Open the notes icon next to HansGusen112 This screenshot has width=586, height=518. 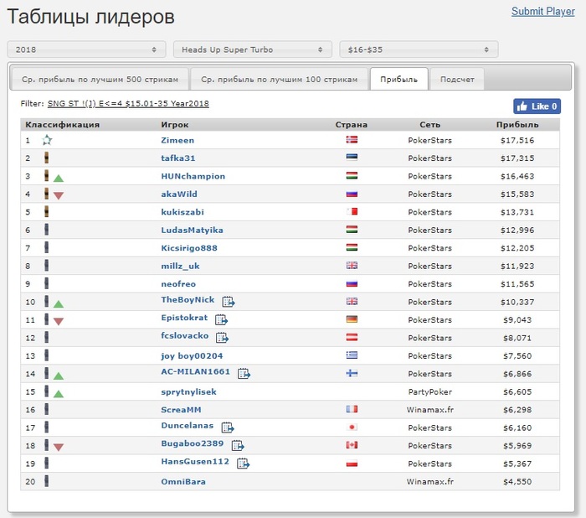(x=243, y=463)
